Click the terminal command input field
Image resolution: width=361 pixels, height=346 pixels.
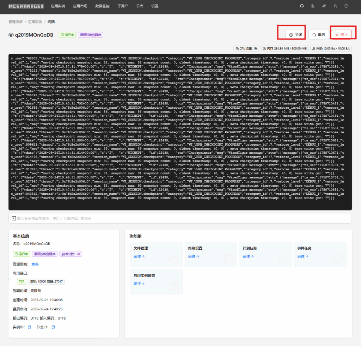180,218
